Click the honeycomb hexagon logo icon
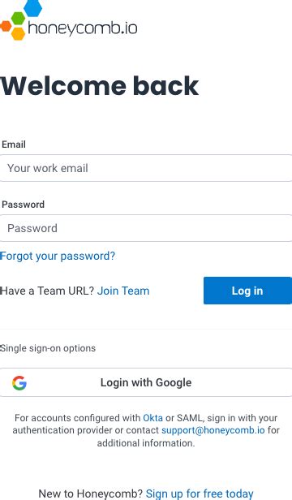Image resolution: width=292 pixels, height=500 pixels. click(x=21, y=20)
